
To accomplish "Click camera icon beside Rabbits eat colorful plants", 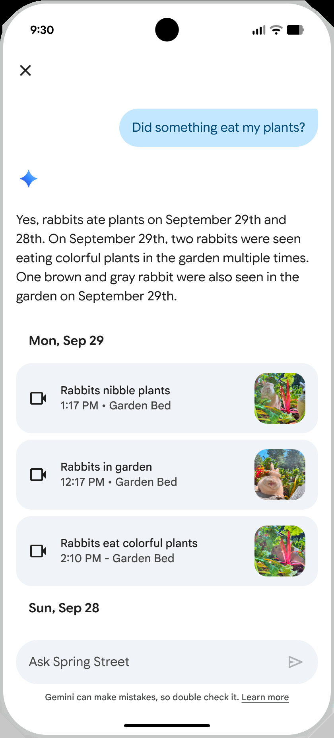I will [39, 551].
